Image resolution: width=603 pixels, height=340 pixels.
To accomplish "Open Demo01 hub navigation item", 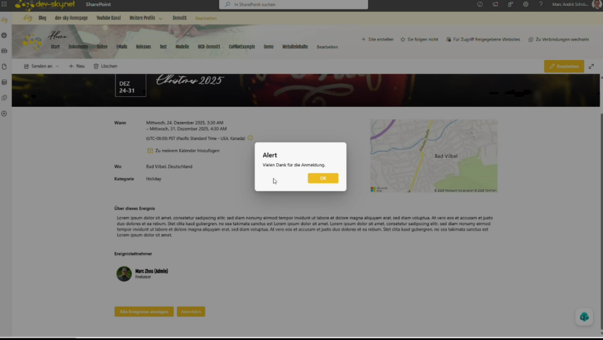I will [x=180, y=18].
